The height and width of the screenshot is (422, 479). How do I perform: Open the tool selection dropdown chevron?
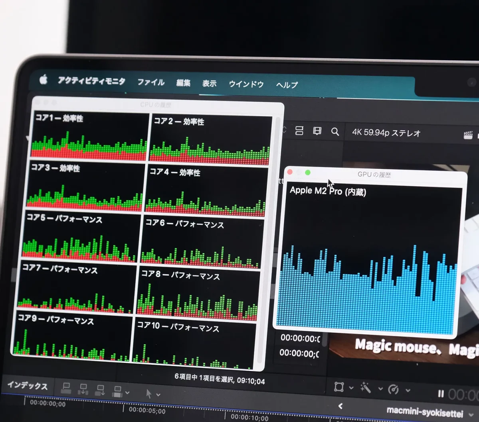[x=158, y=395]
